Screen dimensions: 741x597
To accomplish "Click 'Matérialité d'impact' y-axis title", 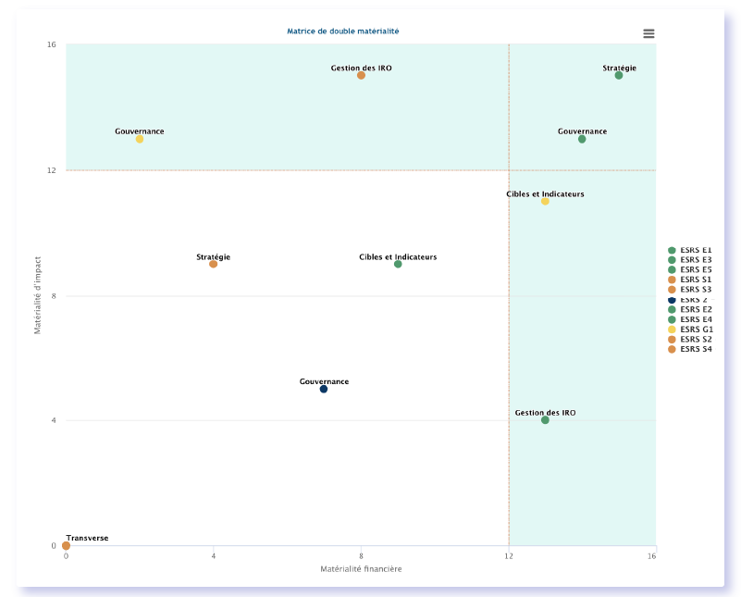I will point(38,295).
